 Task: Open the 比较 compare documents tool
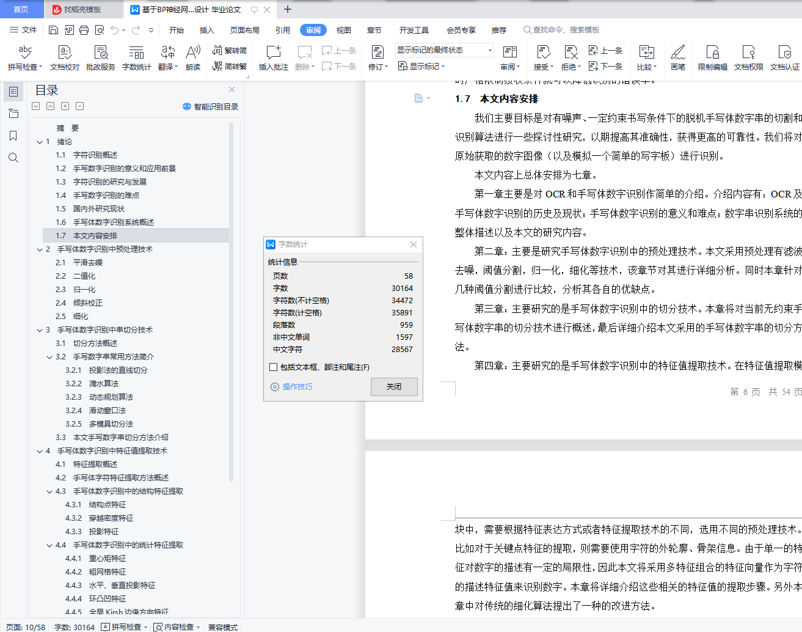click(646, 58)
